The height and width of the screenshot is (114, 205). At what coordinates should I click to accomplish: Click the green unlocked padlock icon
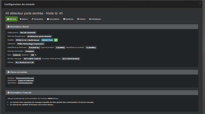[x=56, y=40]
